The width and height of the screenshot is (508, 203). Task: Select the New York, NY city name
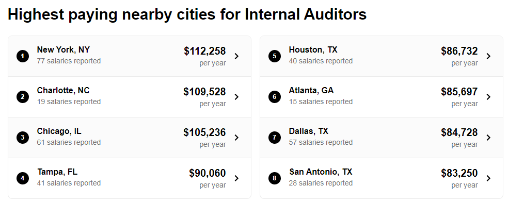tap(63, 50)
